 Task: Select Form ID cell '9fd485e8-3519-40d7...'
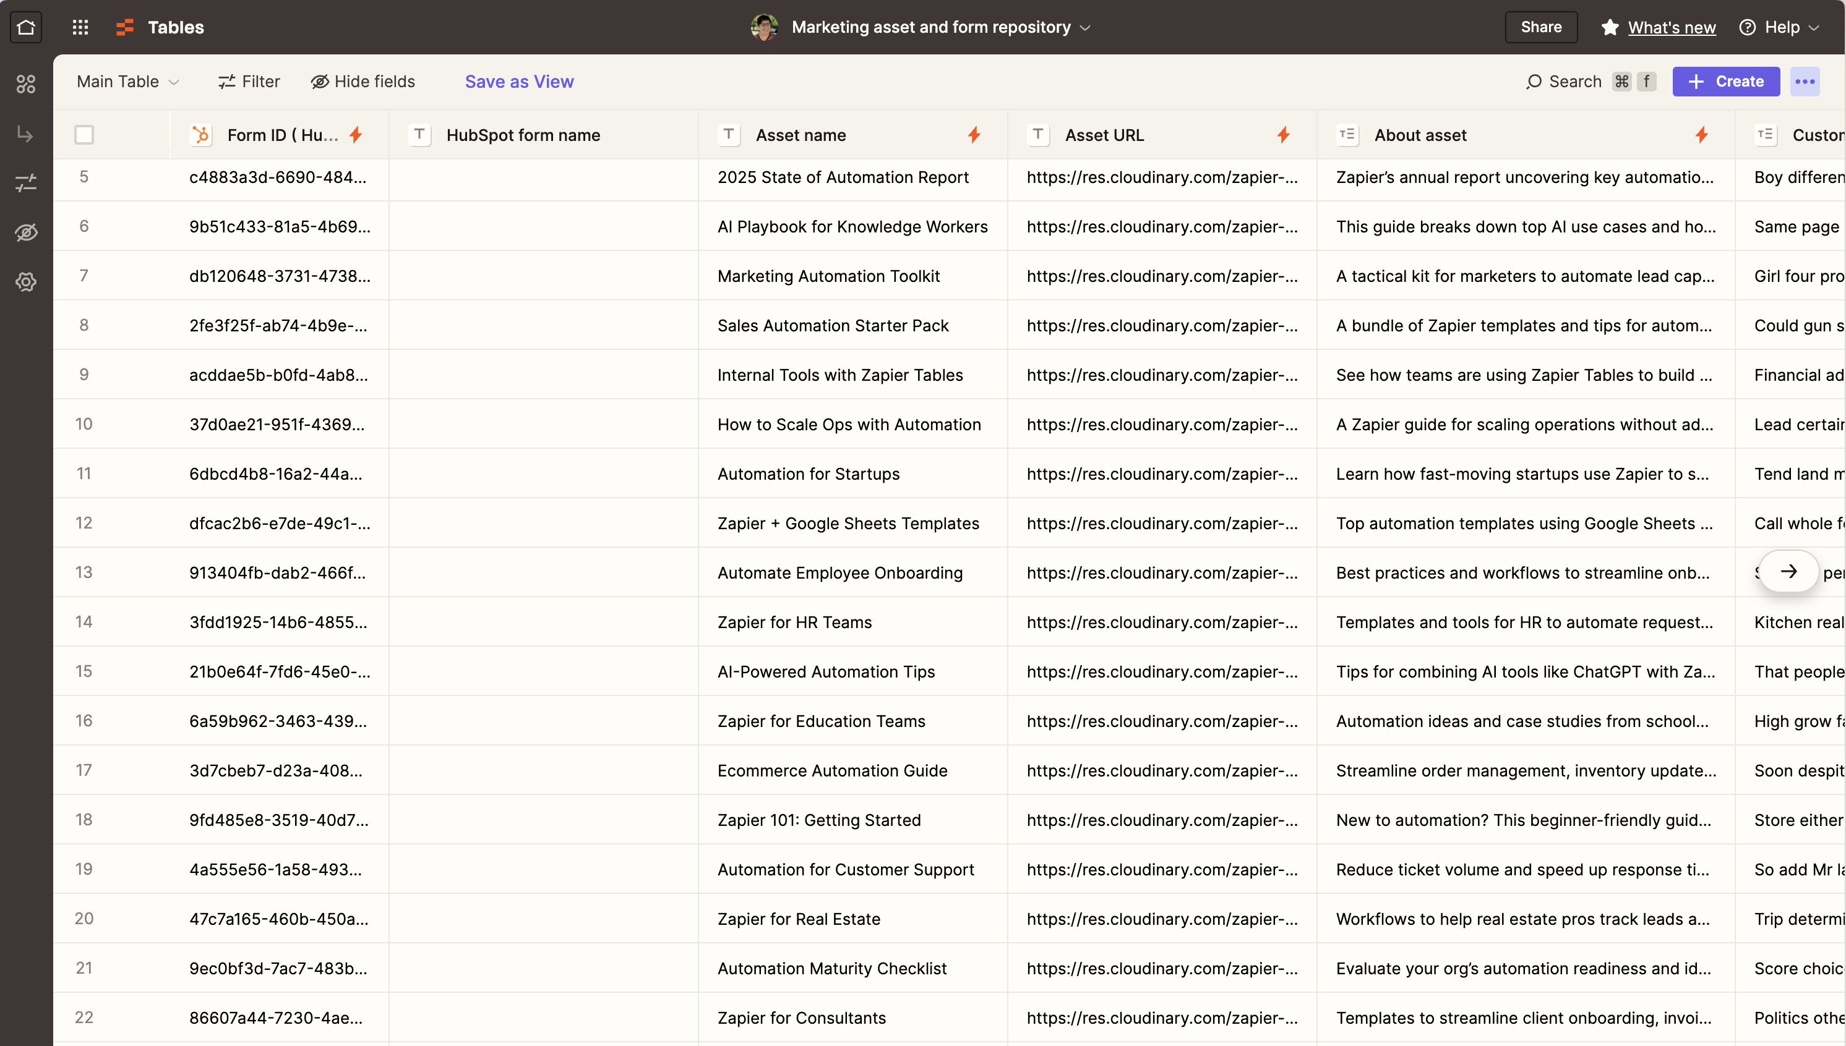(x=280, y=820)
